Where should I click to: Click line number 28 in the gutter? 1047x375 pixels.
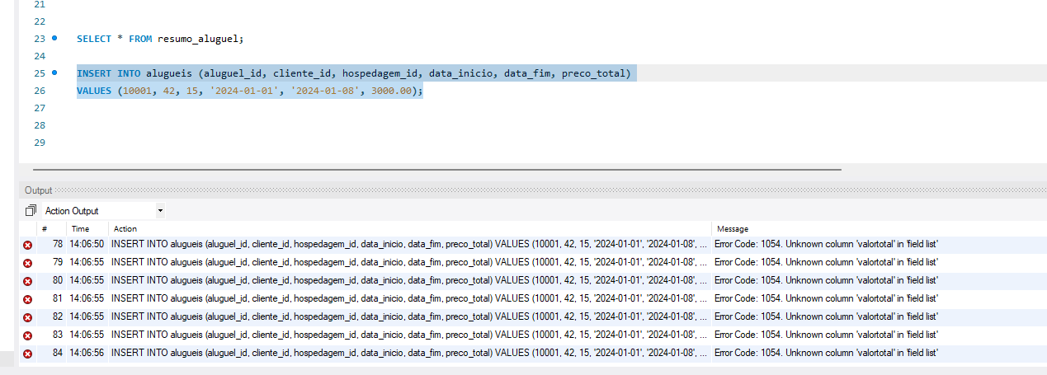(x=40, y=125)
